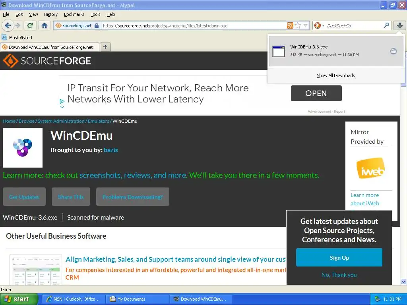Open the bazis author link

pos(111,150)
